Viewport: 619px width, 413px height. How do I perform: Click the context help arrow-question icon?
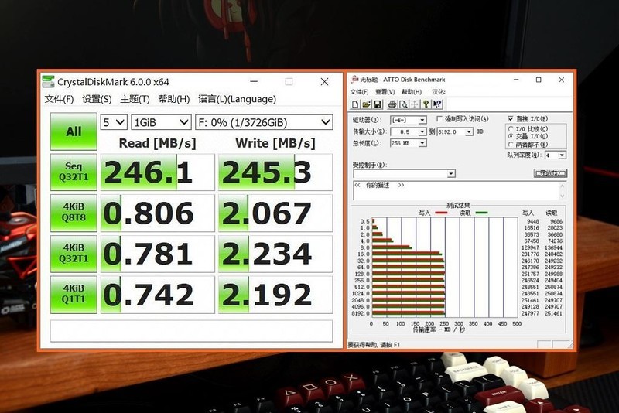tap(437, 104)
